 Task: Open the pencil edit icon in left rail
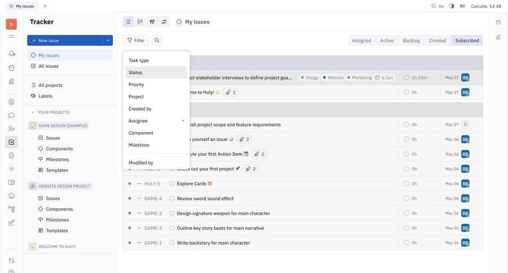coord(11,223)
